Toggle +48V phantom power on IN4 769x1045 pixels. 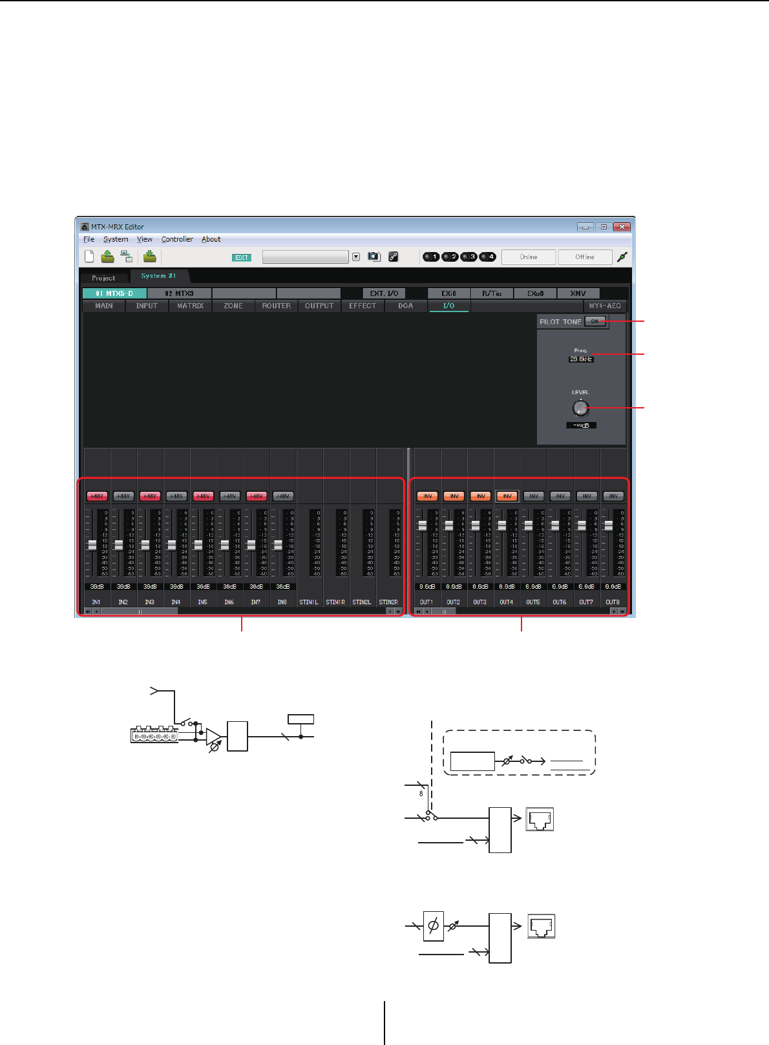pos(176,496)
